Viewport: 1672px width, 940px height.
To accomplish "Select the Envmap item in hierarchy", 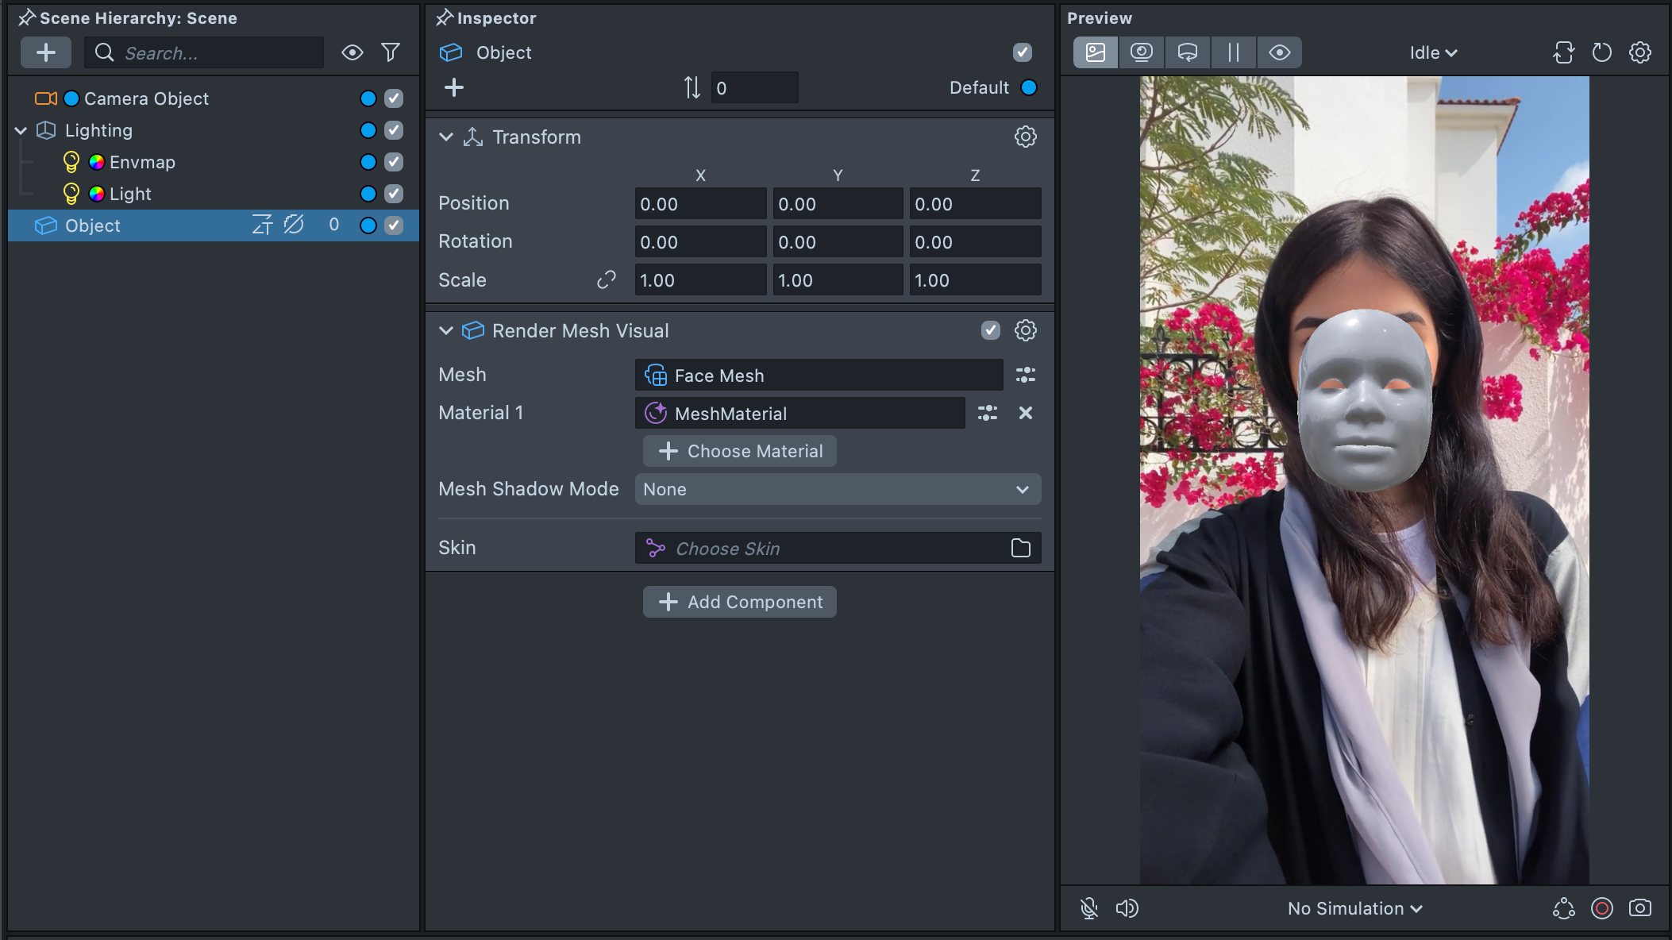I will pyautogui.click(x=142, y=162).
